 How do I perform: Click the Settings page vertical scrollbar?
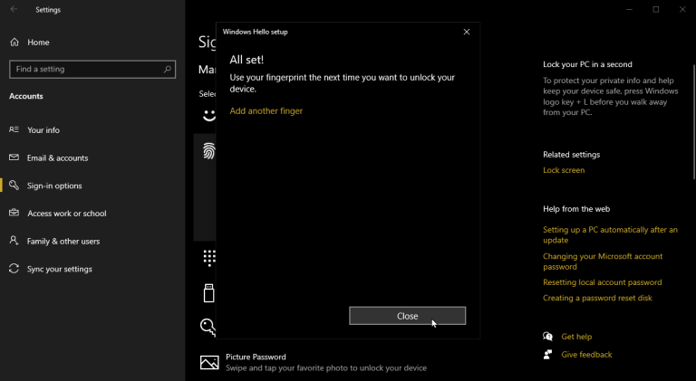tap(694, 122)
